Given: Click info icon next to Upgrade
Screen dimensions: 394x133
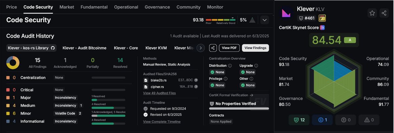Looking at the screenshot, I should click(256, 66).
